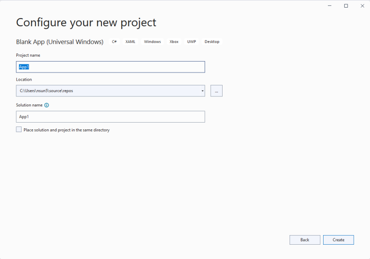Viewport: 370px width, 259px height.
Task: Expand the Location dropdown arrow
Action: coord(202,91)
